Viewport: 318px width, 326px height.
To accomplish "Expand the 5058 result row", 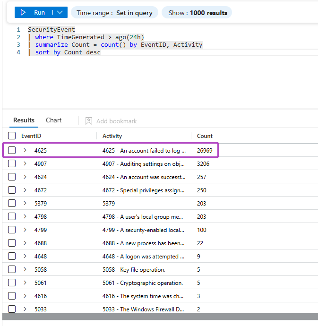I will 25,269.
